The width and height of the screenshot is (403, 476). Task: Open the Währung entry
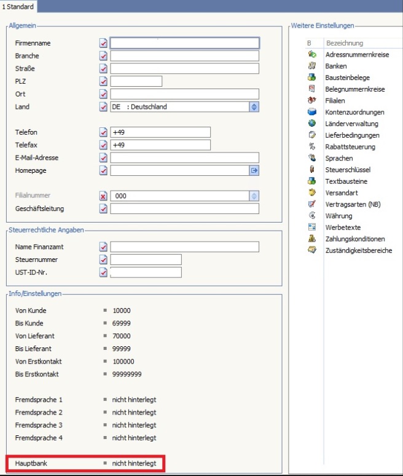(338, 216)
